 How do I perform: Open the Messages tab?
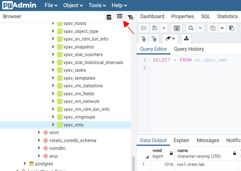[208, 140]
